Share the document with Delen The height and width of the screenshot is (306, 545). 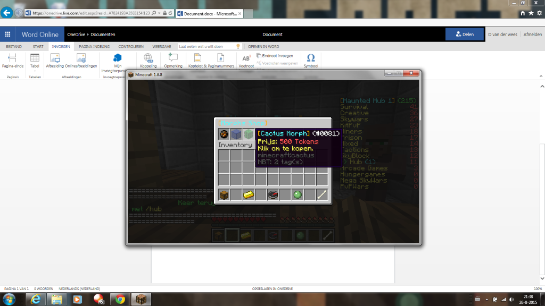pos(465,35)
